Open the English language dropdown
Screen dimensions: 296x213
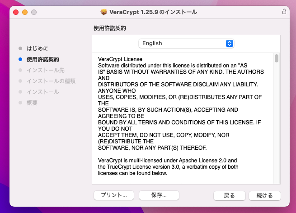point(186,43)
